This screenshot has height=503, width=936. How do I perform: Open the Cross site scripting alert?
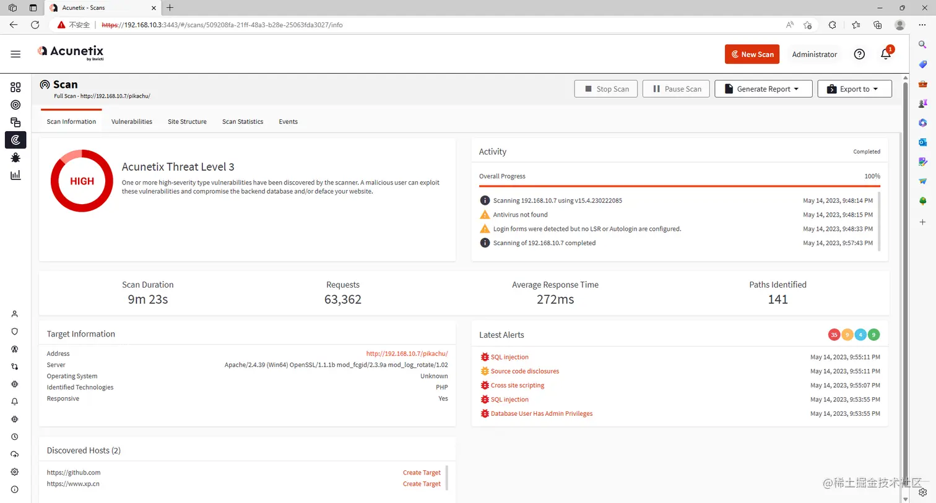coord(518,385)
